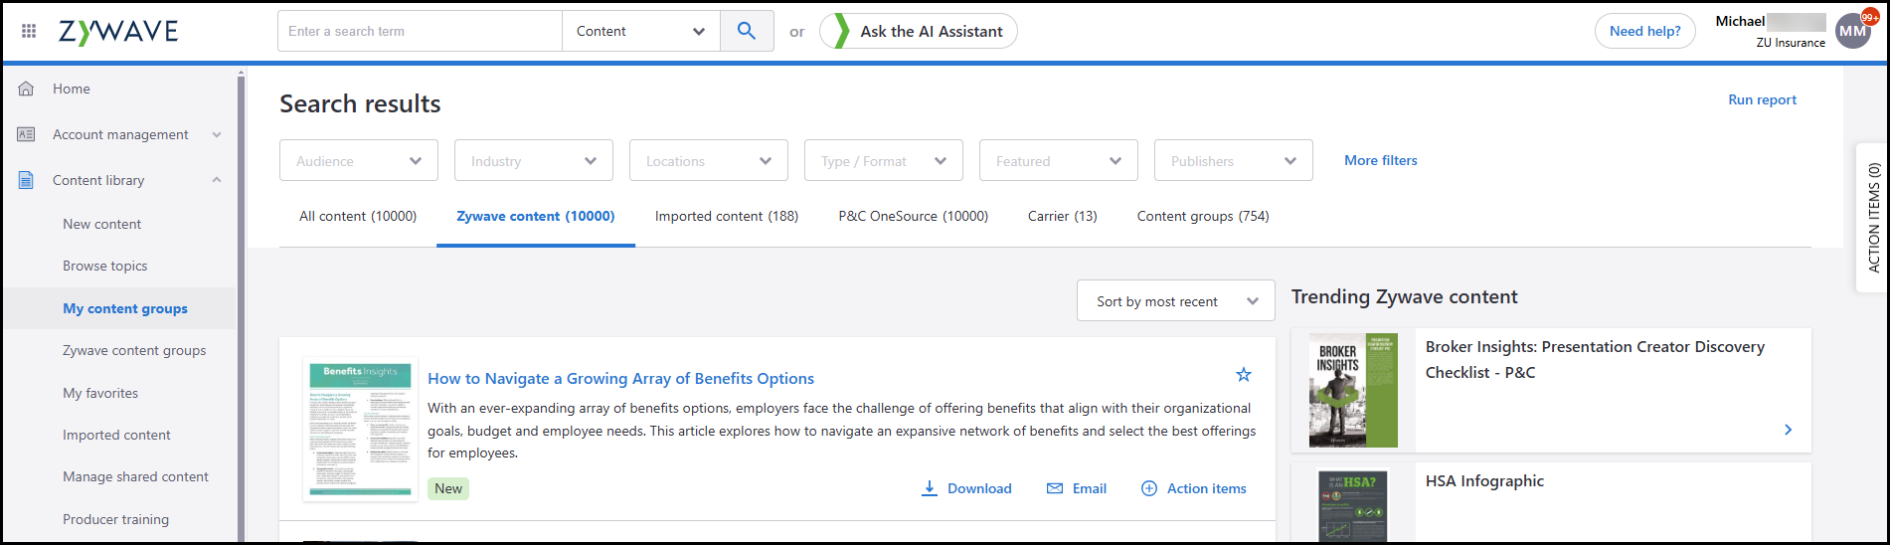
Task: Click the New tag on the article
Action: coord(448,488)
